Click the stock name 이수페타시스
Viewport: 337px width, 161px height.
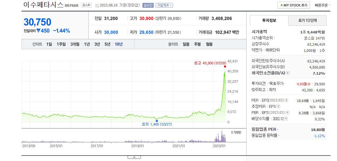43,5
